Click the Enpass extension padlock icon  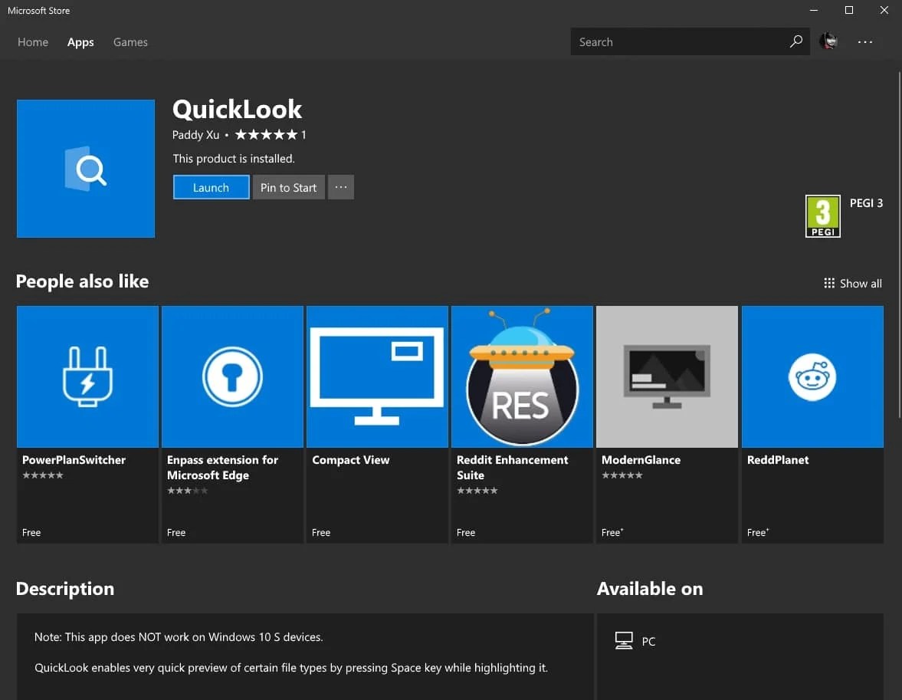point(231,376)
